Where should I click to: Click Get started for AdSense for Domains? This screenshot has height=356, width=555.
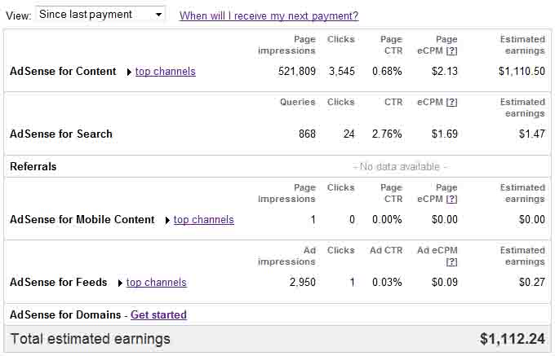(x=158, y=314)
